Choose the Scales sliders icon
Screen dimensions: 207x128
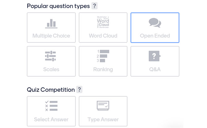pos(50,56)
